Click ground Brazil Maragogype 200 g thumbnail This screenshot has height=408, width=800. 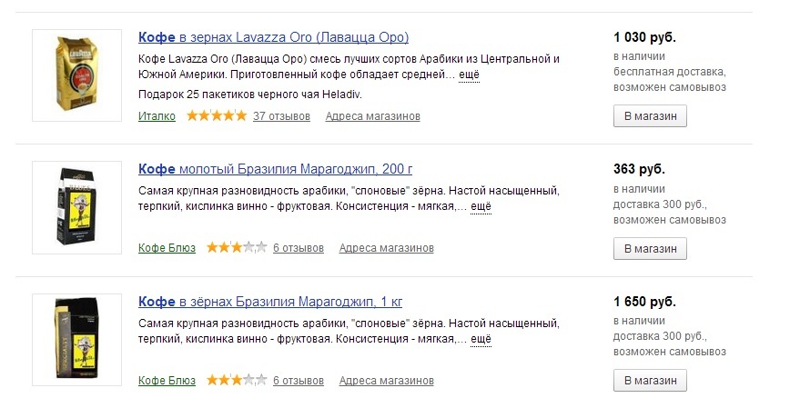(x=76, y=207)
